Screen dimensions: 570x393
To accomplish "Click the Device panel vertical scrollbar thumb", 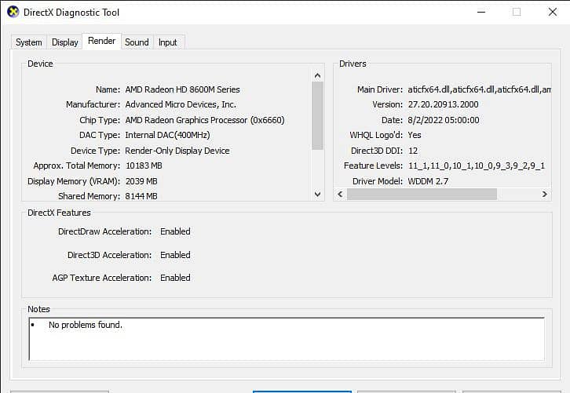I will [317, 115].
